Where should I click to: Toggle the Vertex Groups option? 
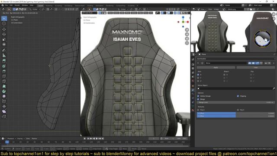(x=198, y=96)
